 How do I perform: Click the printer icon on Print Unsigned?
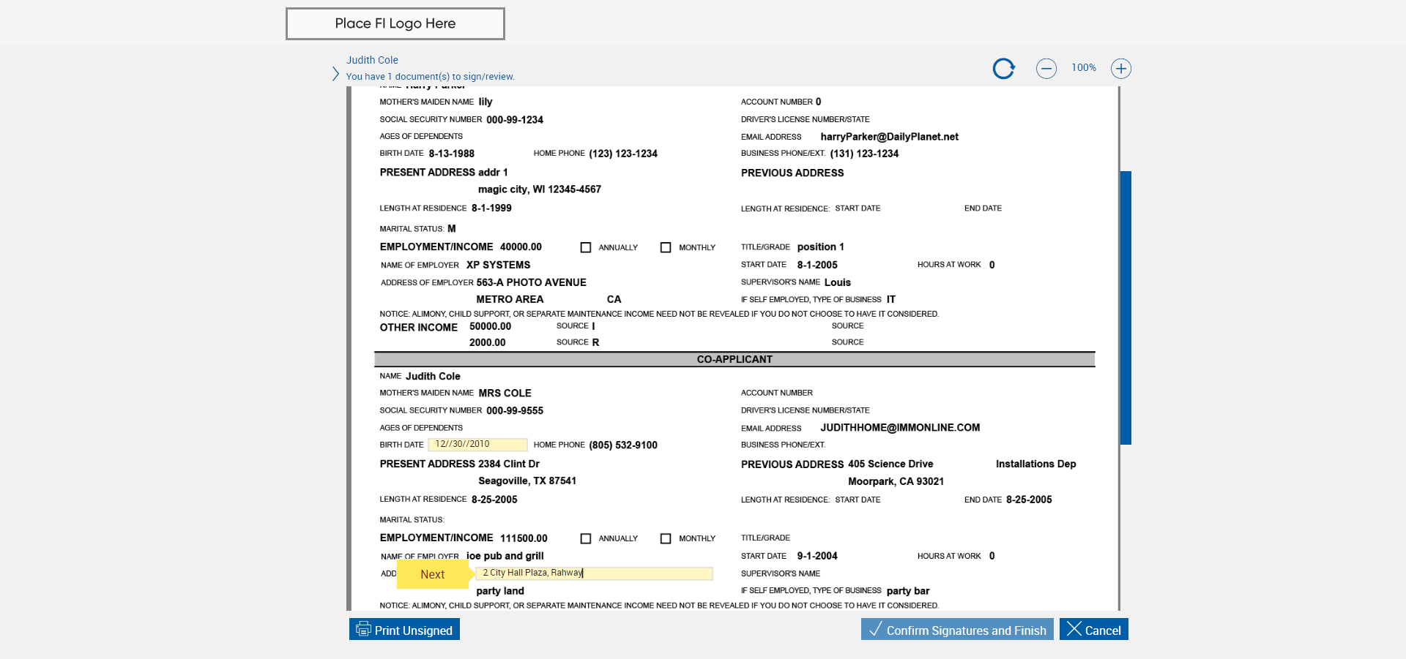click(x=363, y=629)
